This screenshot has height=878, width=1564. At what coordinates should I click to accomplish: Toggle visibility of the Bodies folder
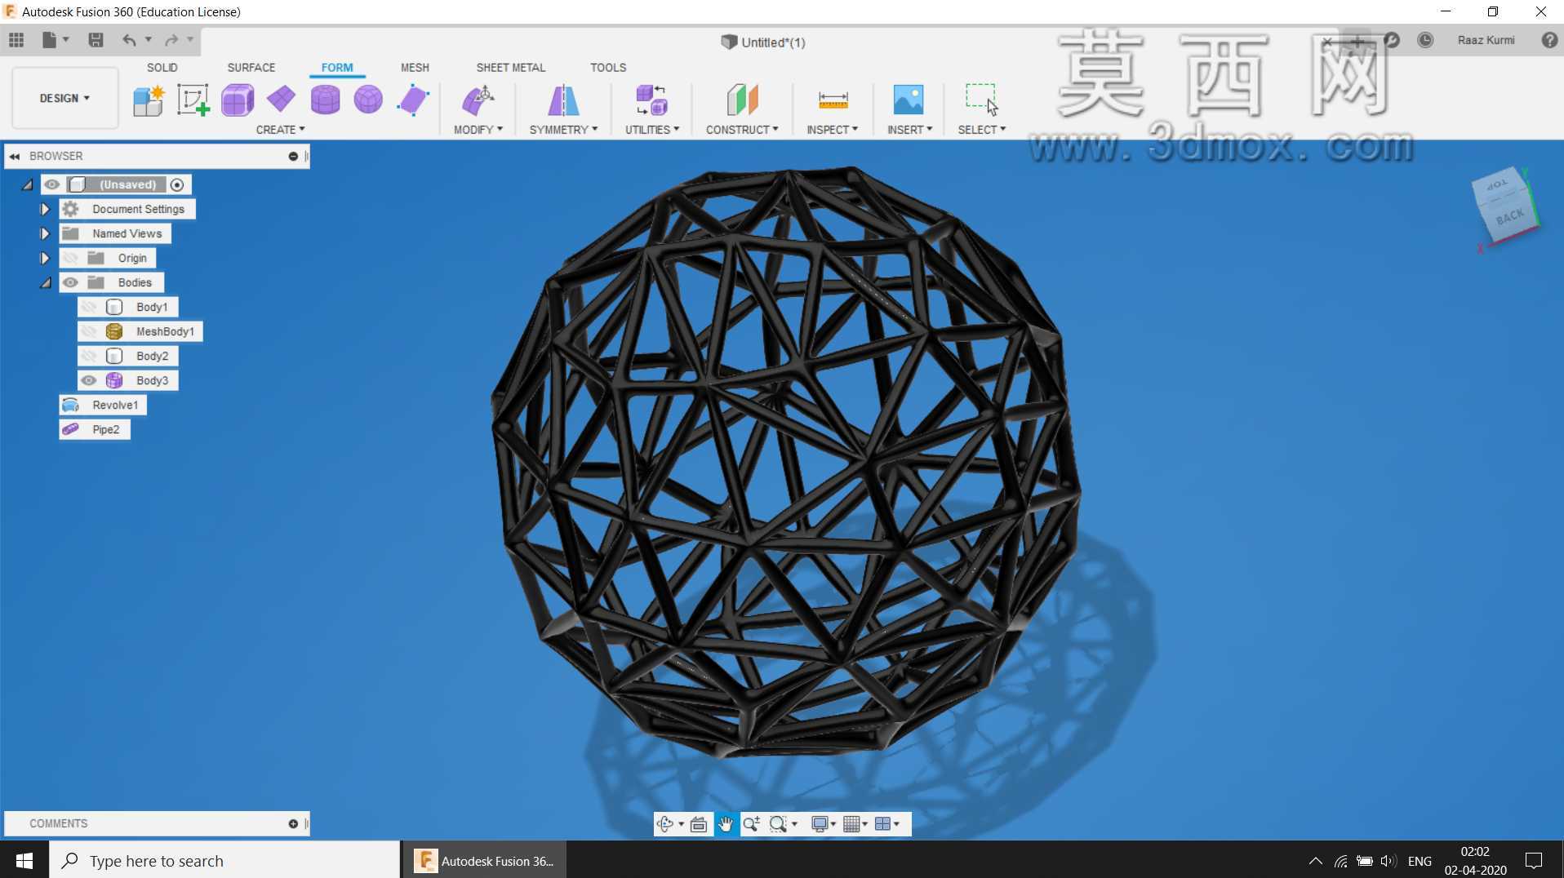[70, 282]
